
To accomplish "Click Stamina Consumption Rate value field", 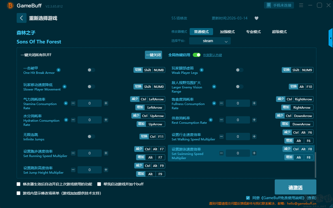I will 89,103.
